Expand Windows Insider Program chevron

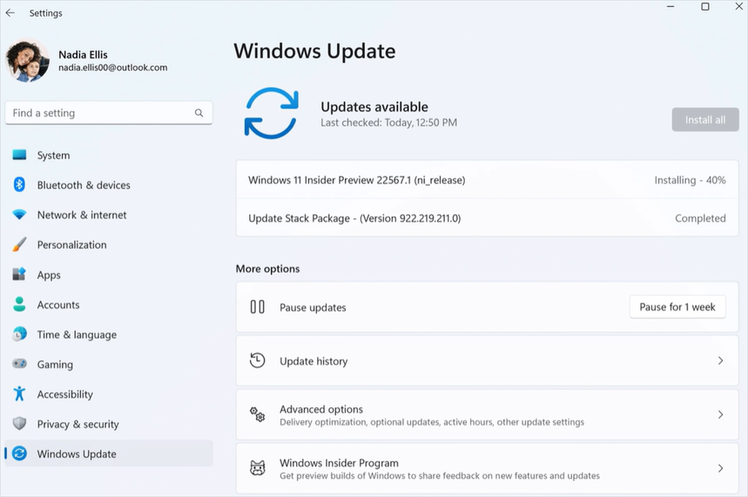[x=720, y=468]
